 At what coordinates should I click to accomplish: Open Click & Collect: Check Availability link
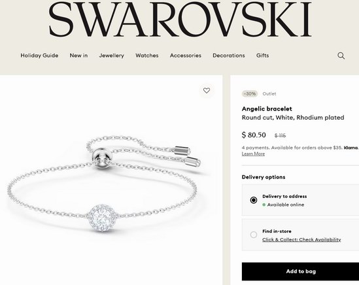301,240
